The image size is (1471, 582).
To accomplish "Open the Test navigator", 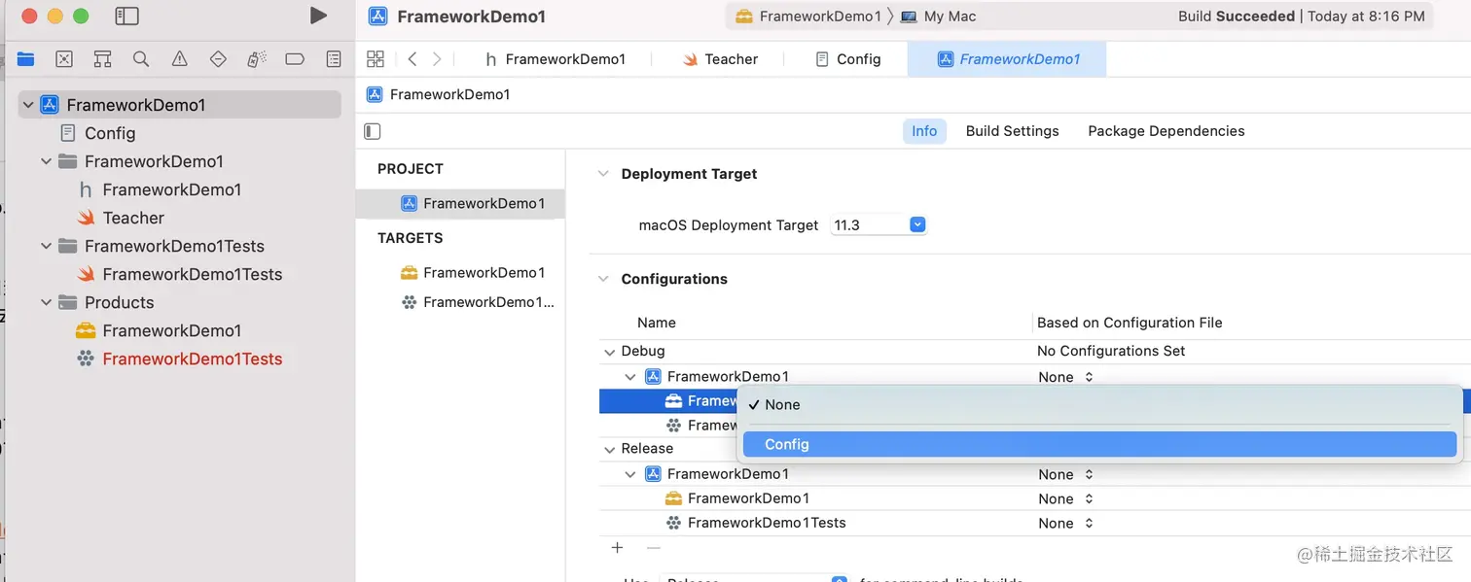I will click(x=218, y=59).
